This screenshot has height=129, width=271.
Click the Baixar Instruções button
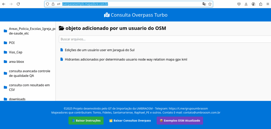coord(86,121)
